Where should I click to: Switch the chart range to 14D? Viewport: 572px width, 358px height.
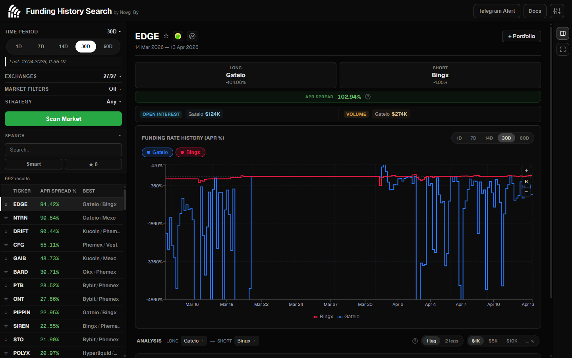pos(489,138)
